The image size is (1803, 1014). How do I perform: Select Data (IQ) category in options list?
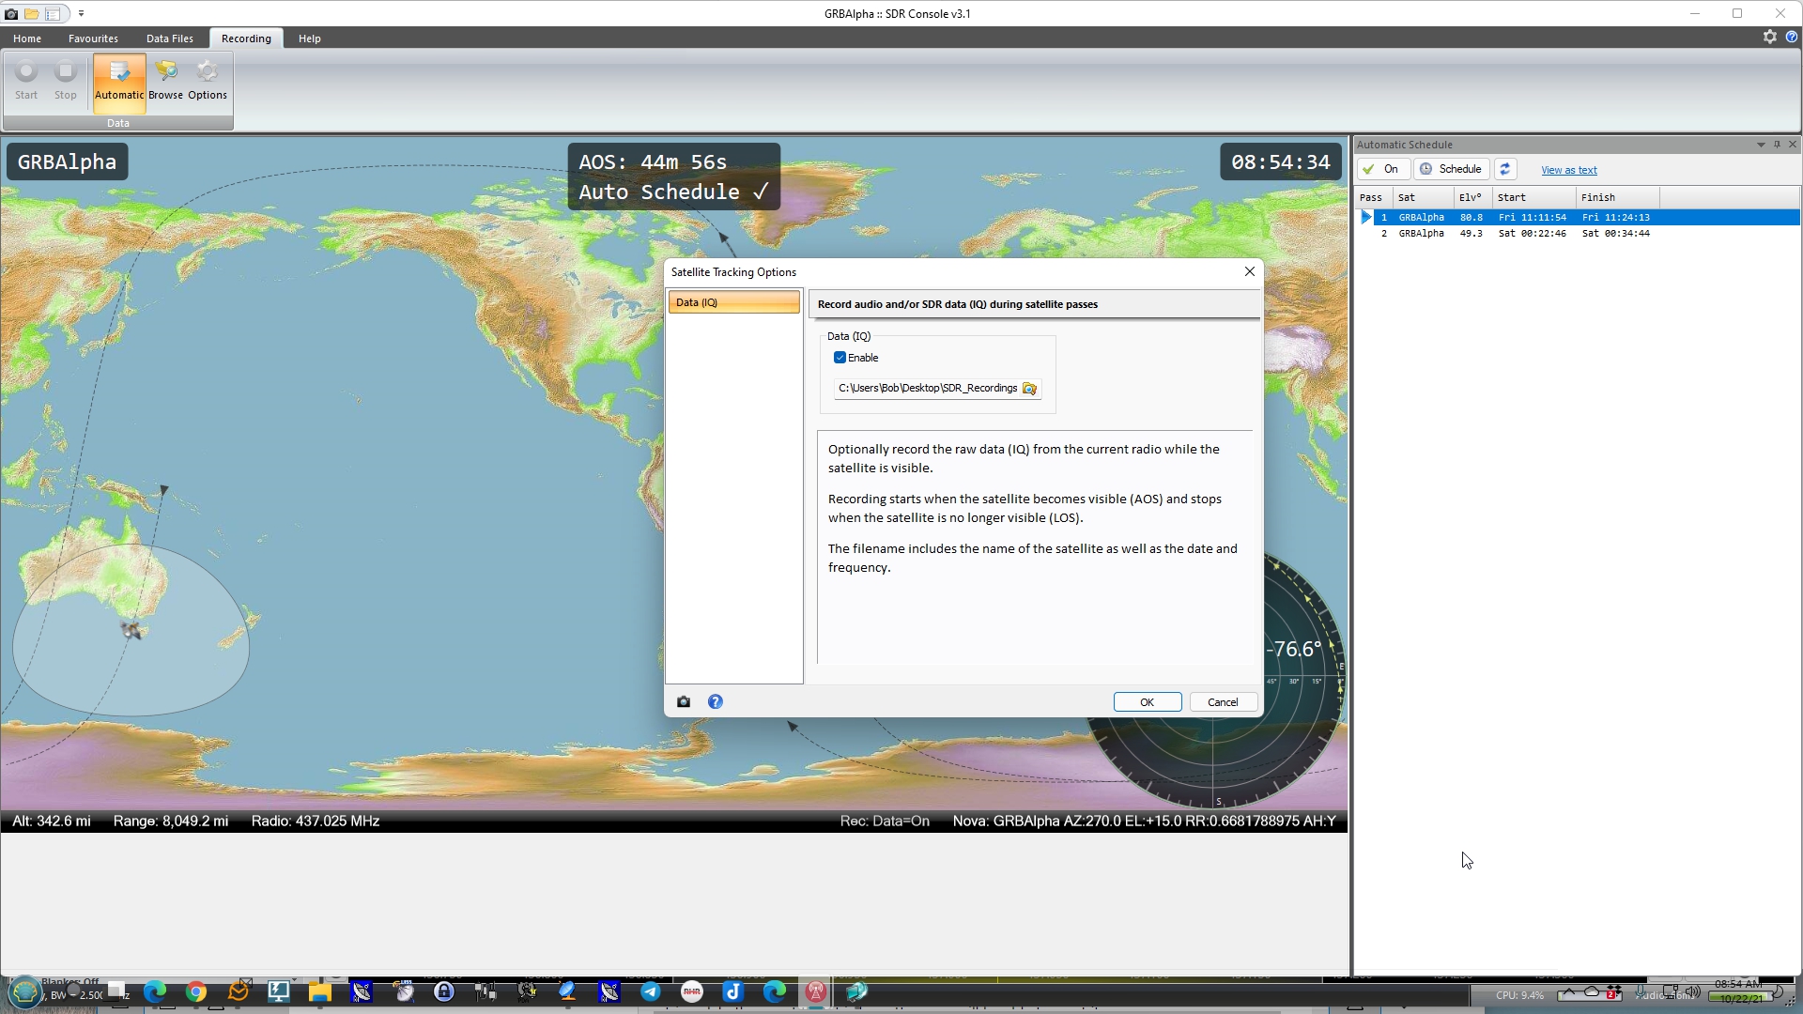(733, 302)
